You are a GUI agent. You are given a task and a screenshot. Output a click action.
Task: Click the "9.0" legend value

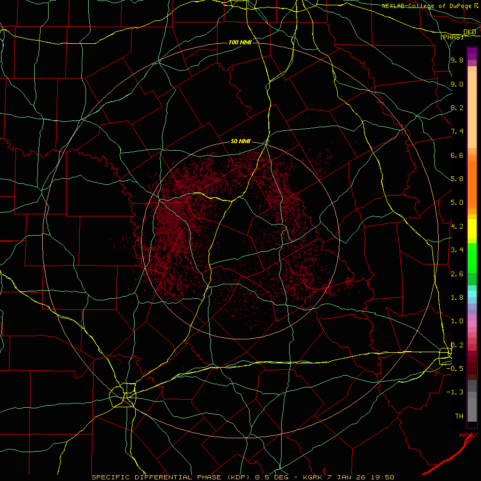tap(457, 84)
